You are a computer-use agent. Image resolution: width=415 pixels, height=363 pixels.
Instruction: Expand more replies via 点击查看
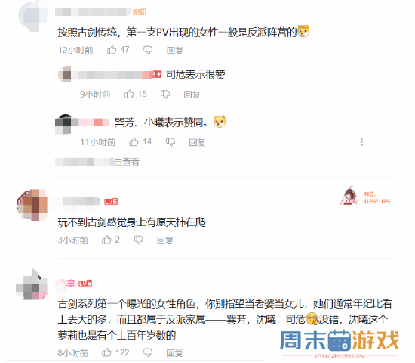(97, 162)
